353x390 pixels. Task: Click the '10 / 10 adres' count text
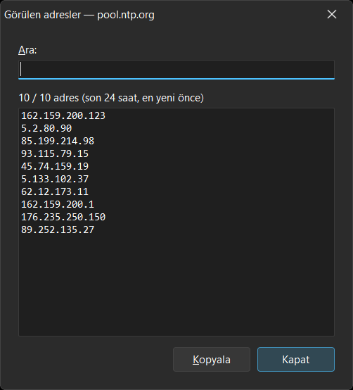pyautogui.click(x=49, y=98)
